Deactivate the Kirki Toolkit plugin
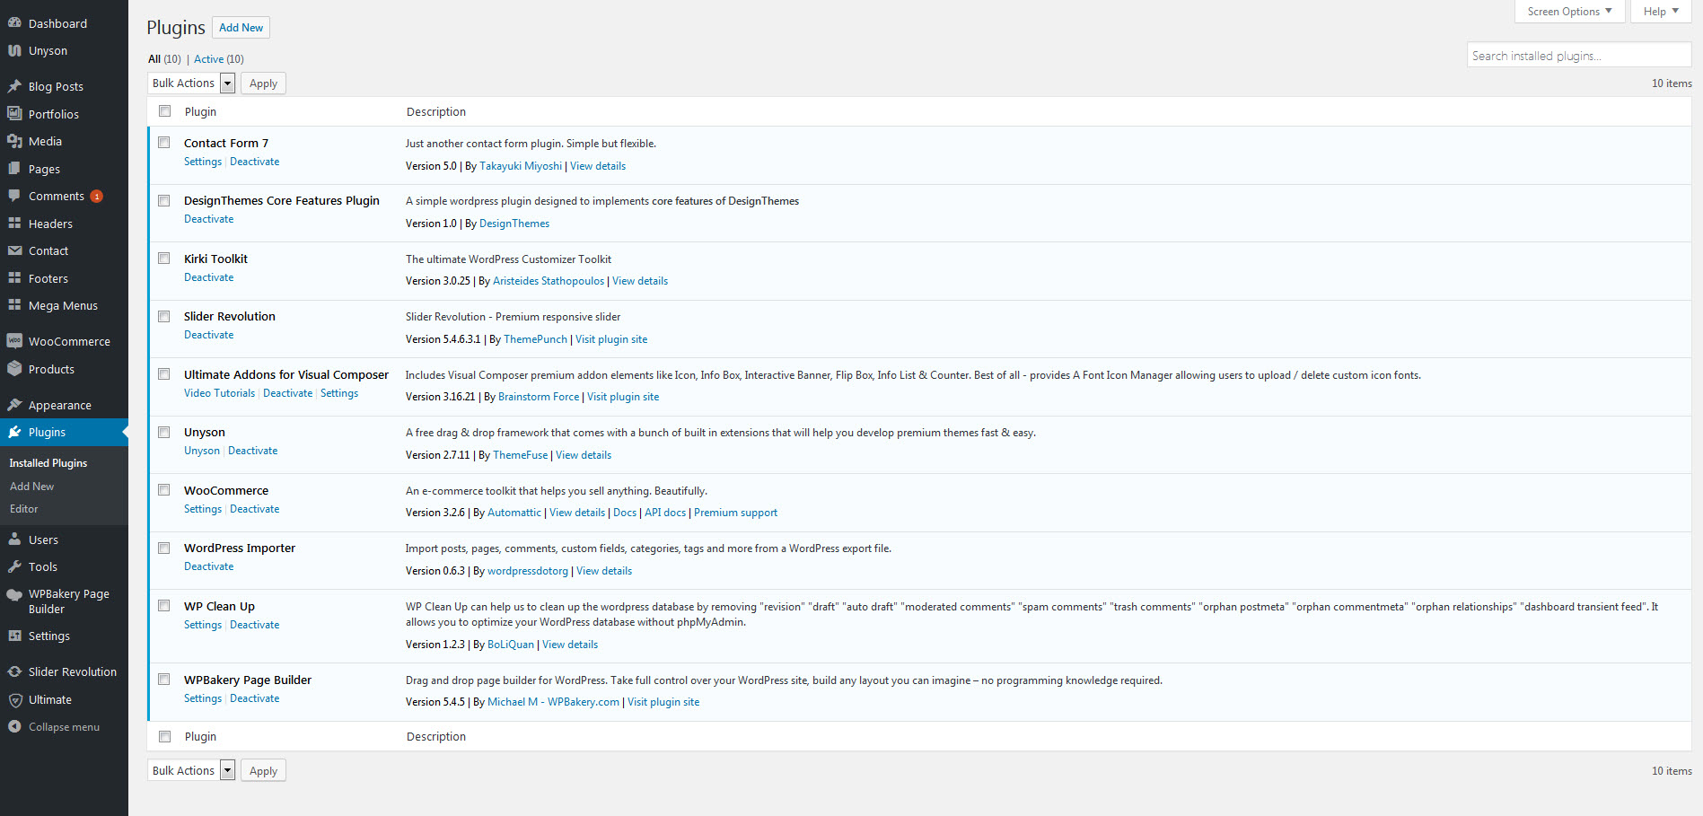The width and height of the screenshot is (1703, 816). (208, 277)
